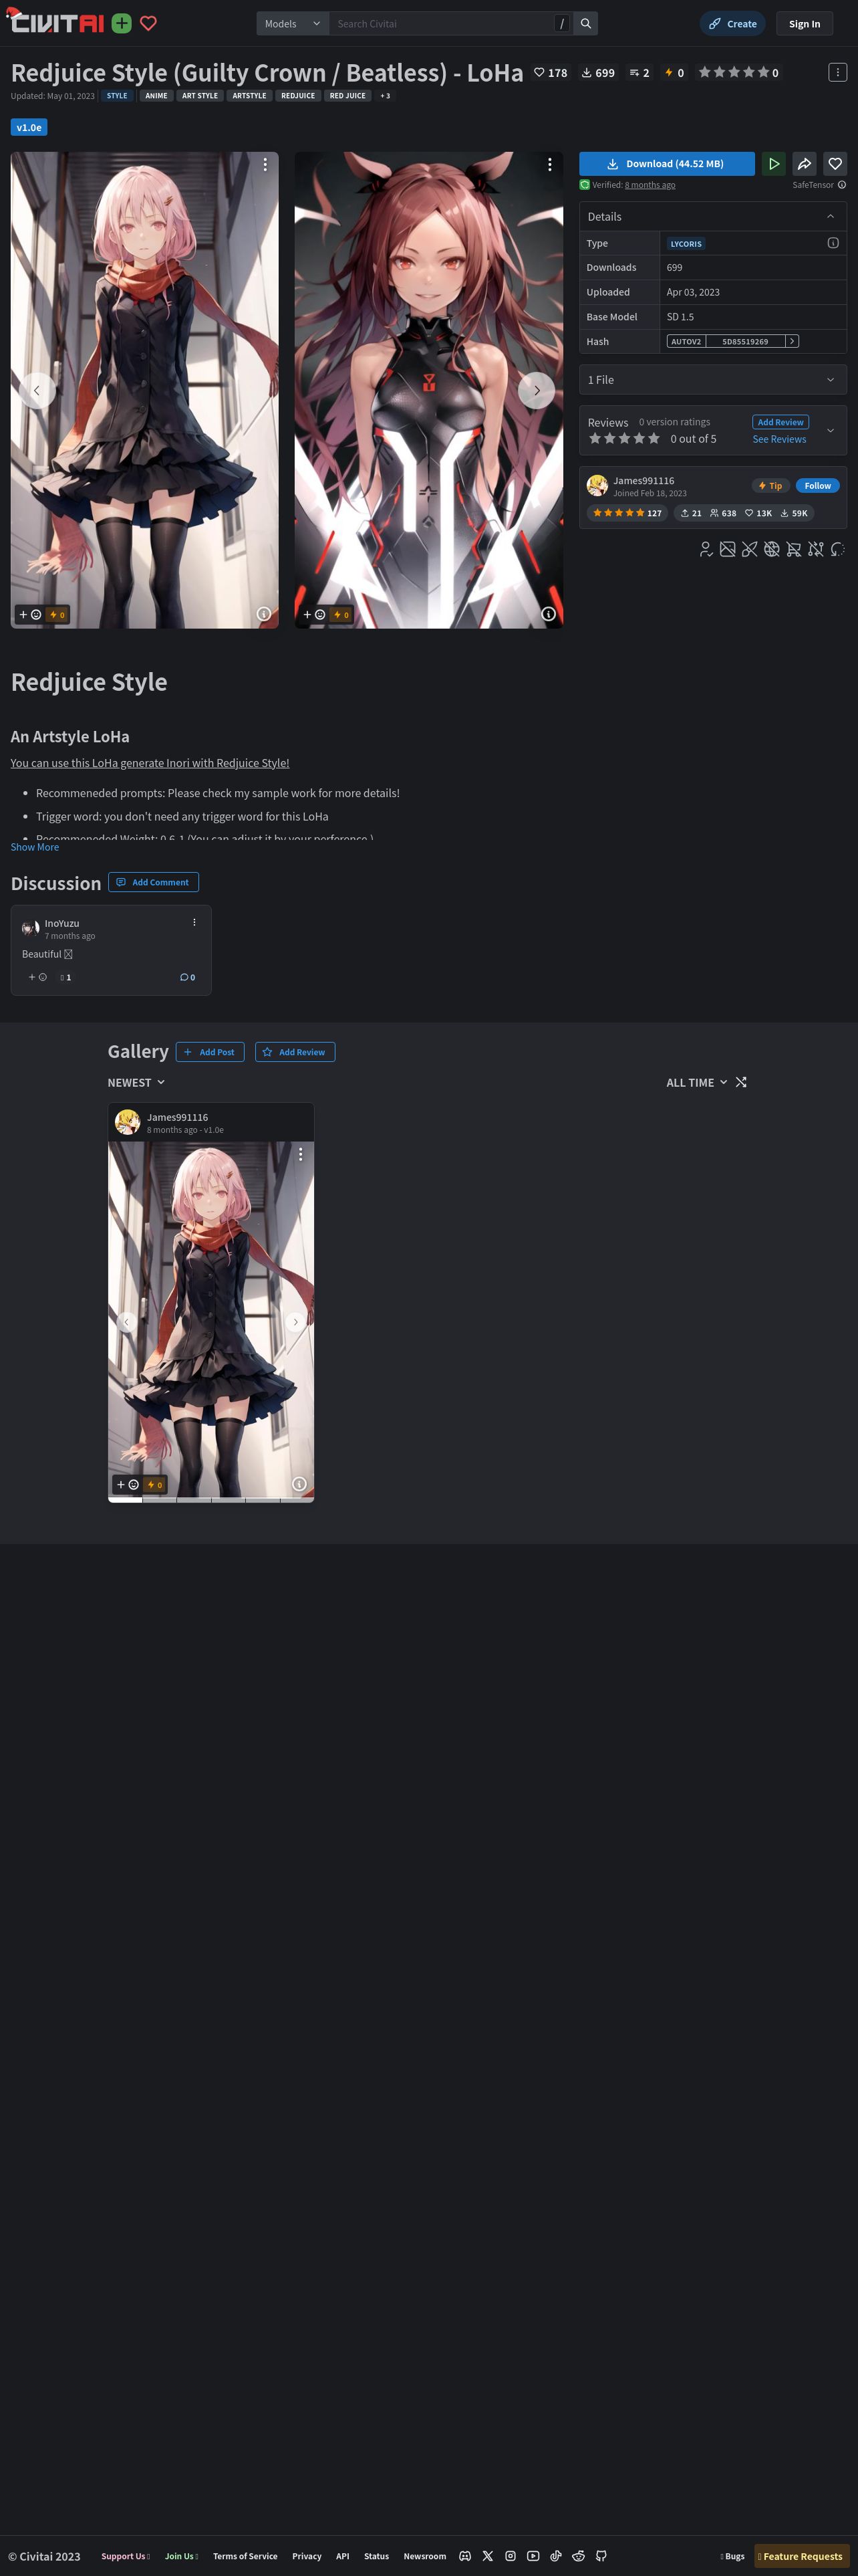Click the first license permission icon
Image resolution: width=858 pixels, height=2576 pixels.
(x=706, y=549)
